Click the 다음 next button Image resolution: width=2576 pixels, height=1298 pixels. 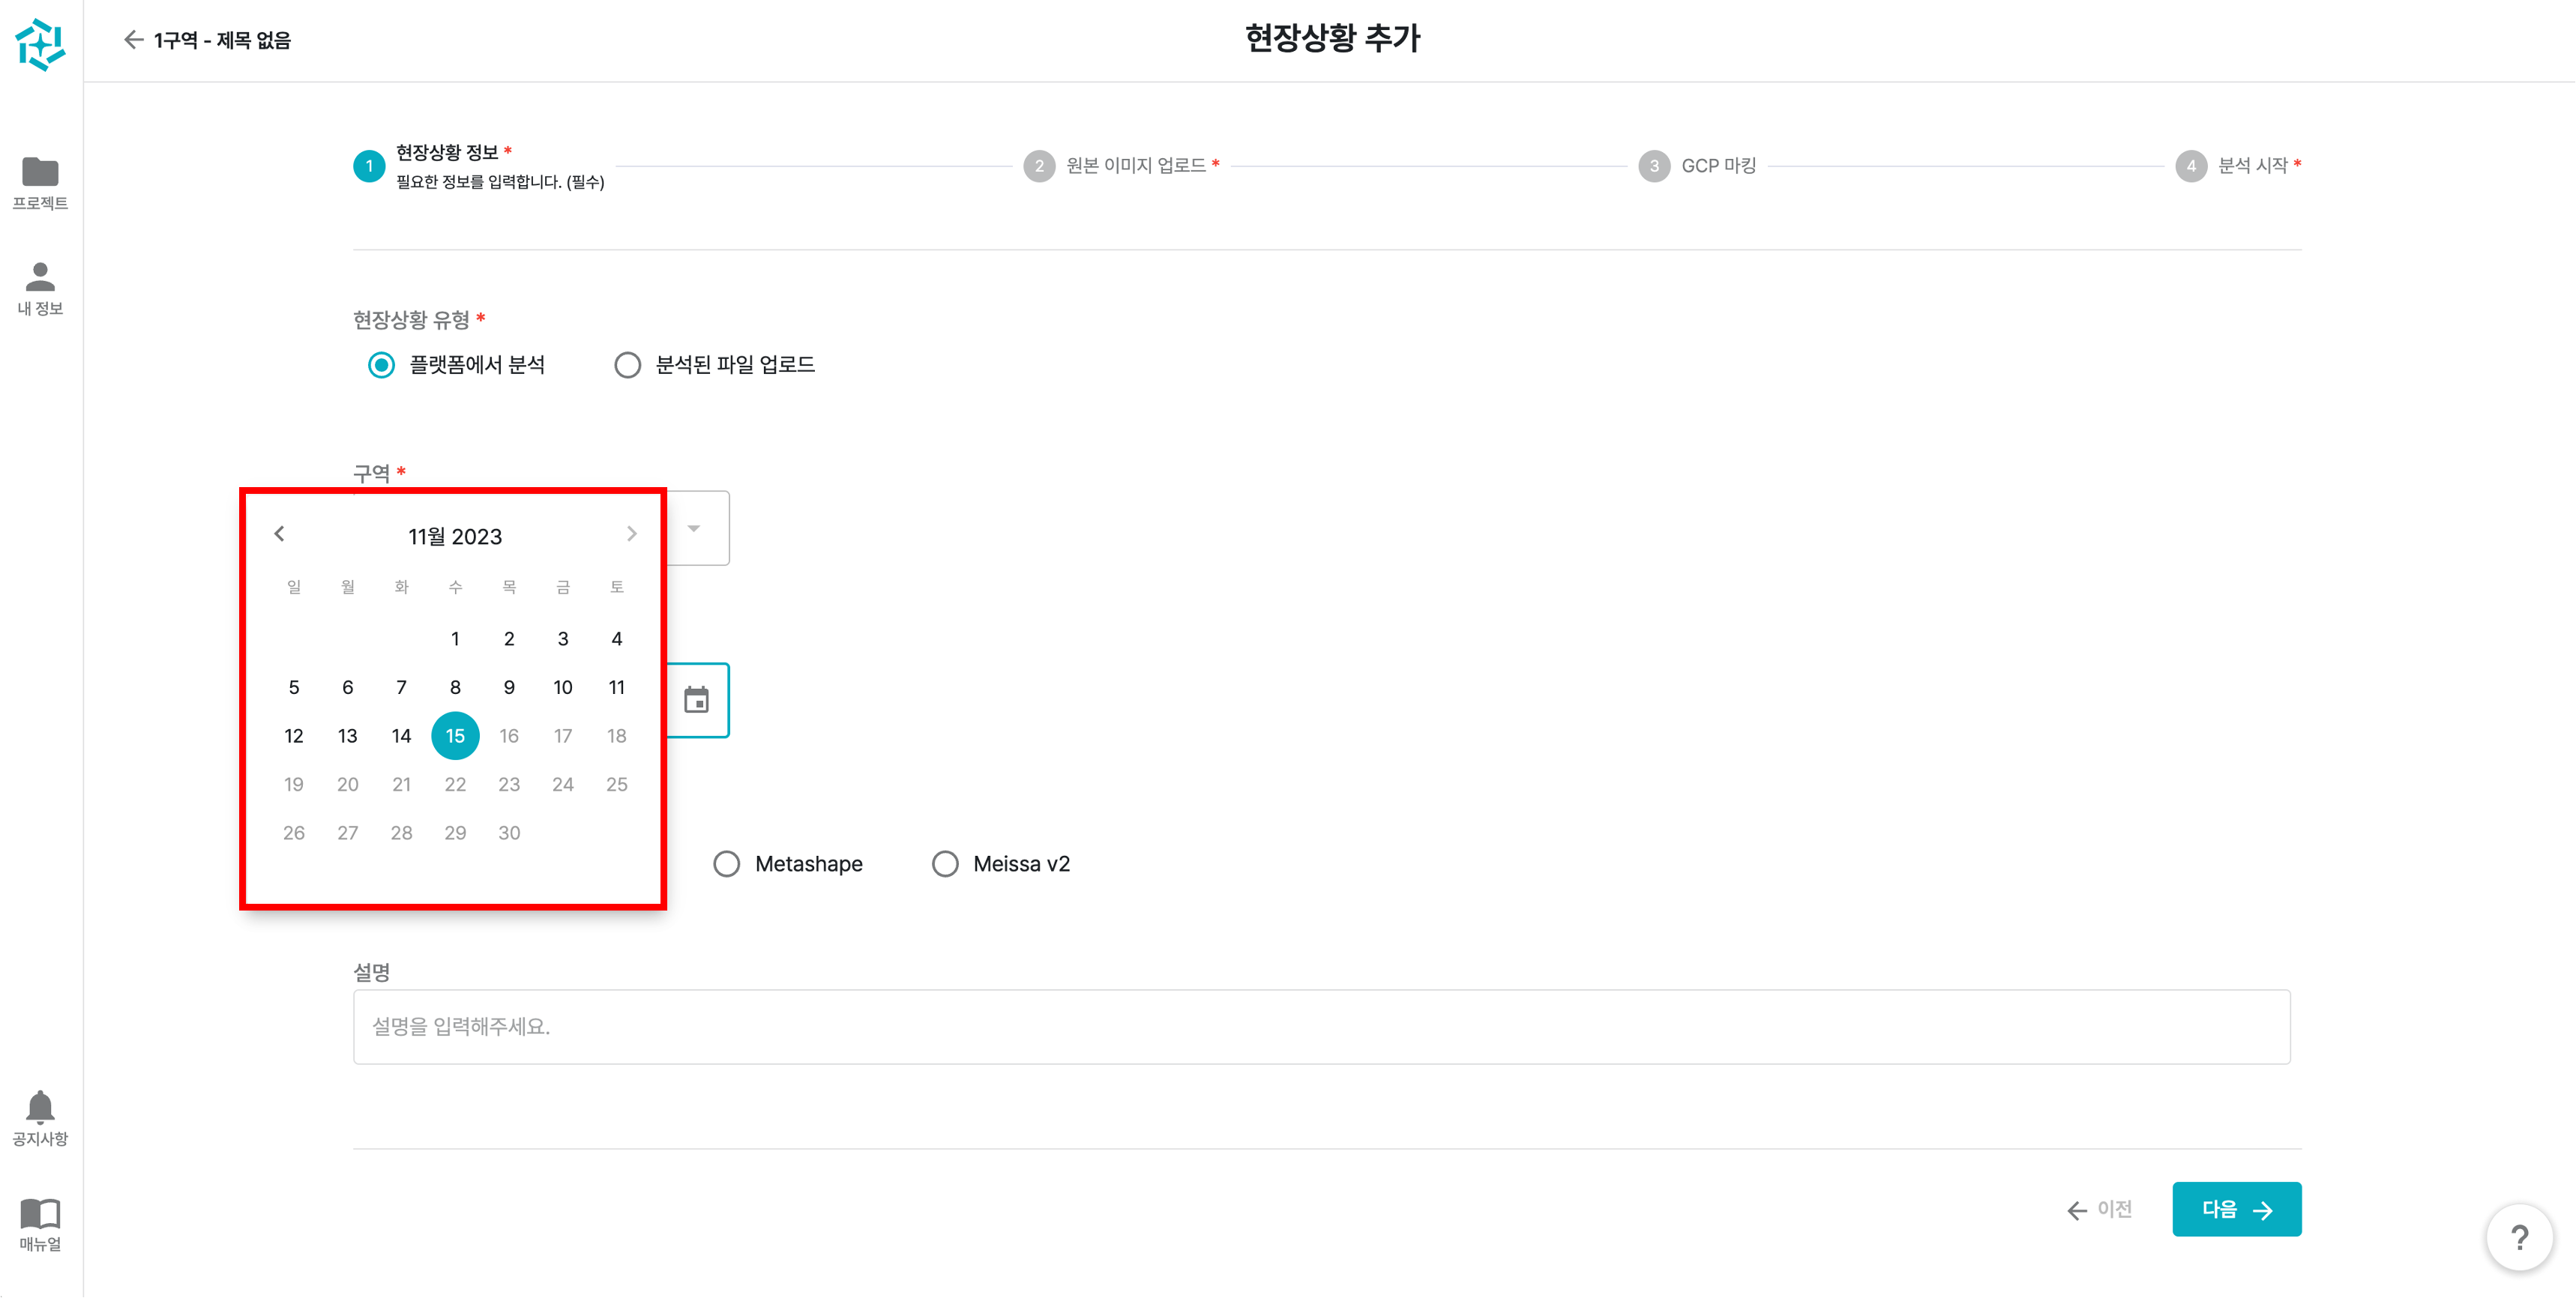(2236, 1209)
